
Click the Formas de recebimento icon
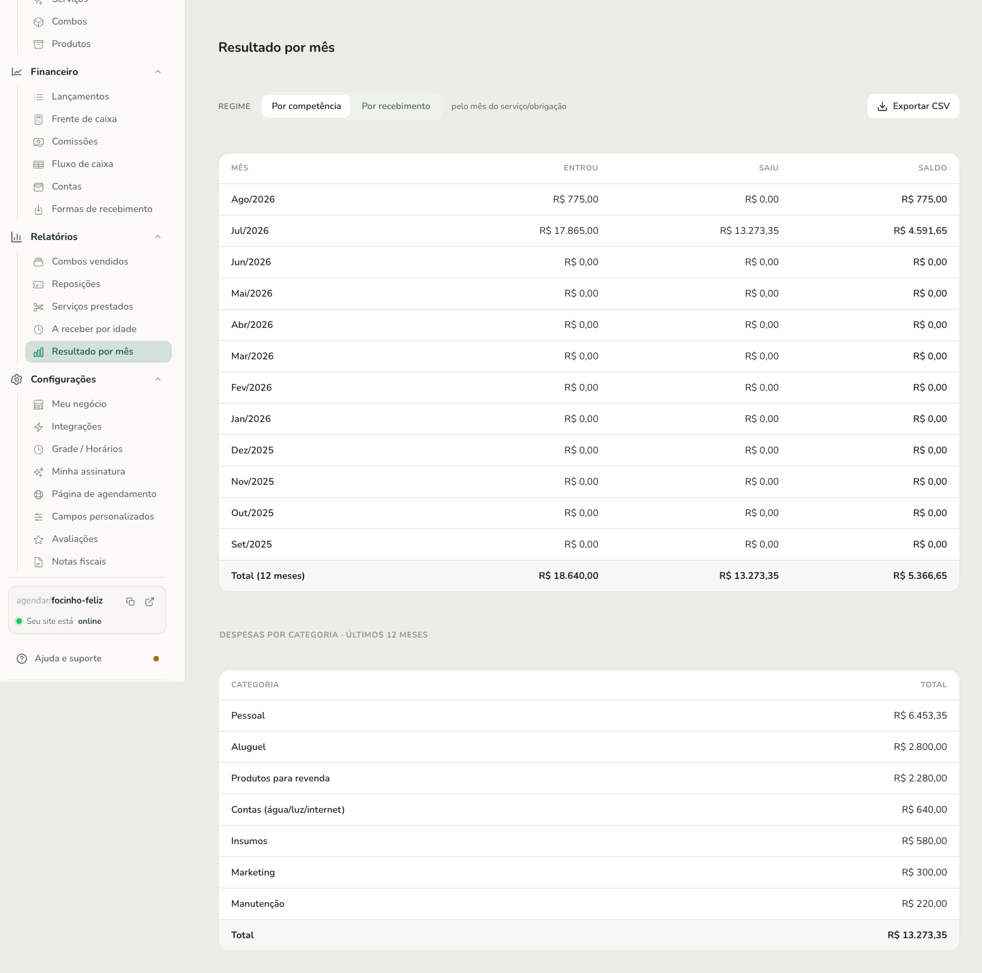pos(39,209)
